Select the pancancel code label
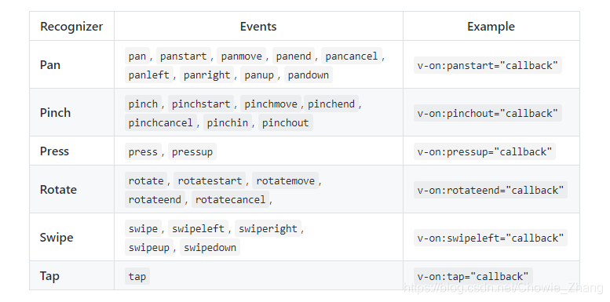Screen dimensions: 610x302 [351, 56]
